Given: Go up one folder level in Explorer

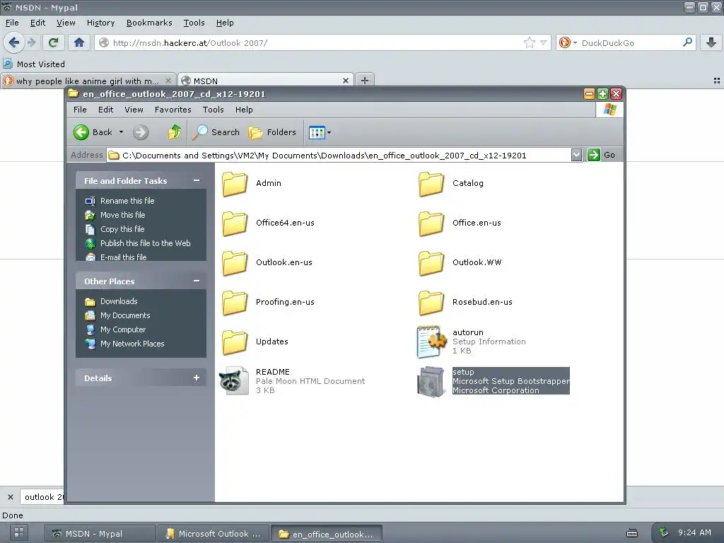Looking at the screenshot, I should pyautogui.click(x=174, y=132).
